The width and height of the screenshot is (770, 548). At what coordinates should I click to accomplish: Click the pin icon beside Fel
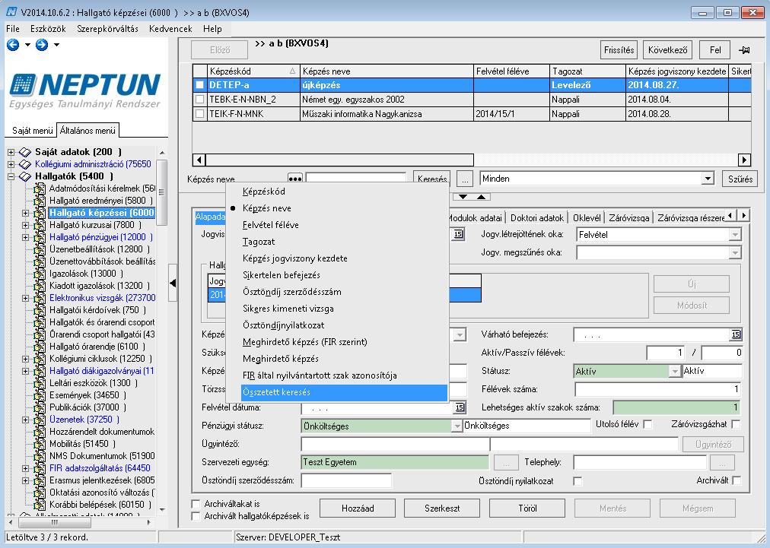pos(744,50)
